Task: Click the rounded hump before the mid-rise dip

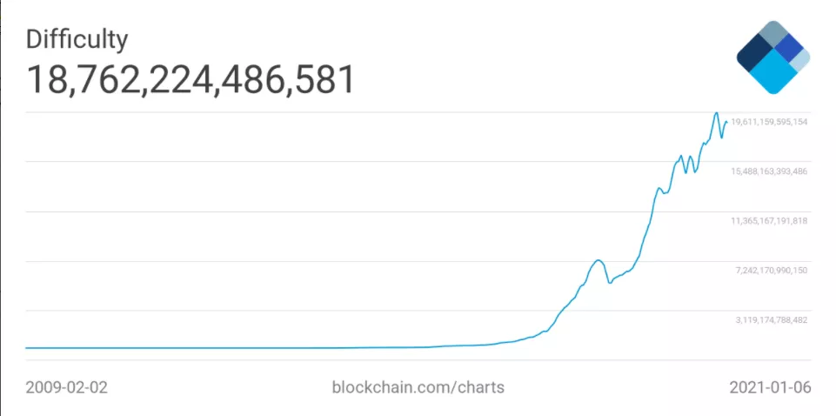Action: (x=598, y=260)
